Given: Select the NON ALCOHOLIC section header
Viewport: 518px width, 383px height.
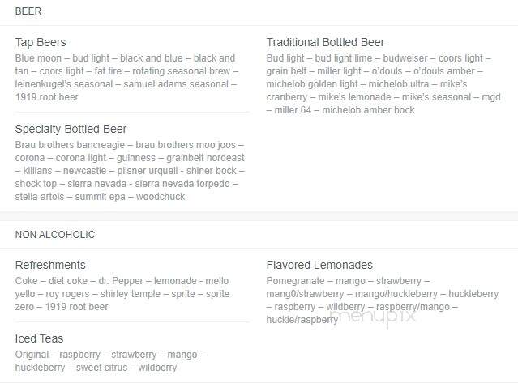Looking at the screenshot, I should [55, 235].
